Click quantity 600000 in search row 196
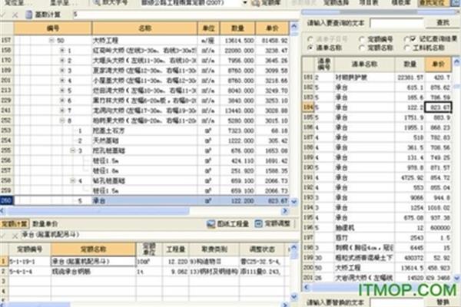Screen dimensions: 461x307 (410, 228)
